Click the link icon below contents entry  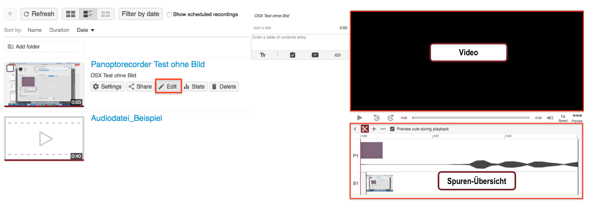coord(337,55)
